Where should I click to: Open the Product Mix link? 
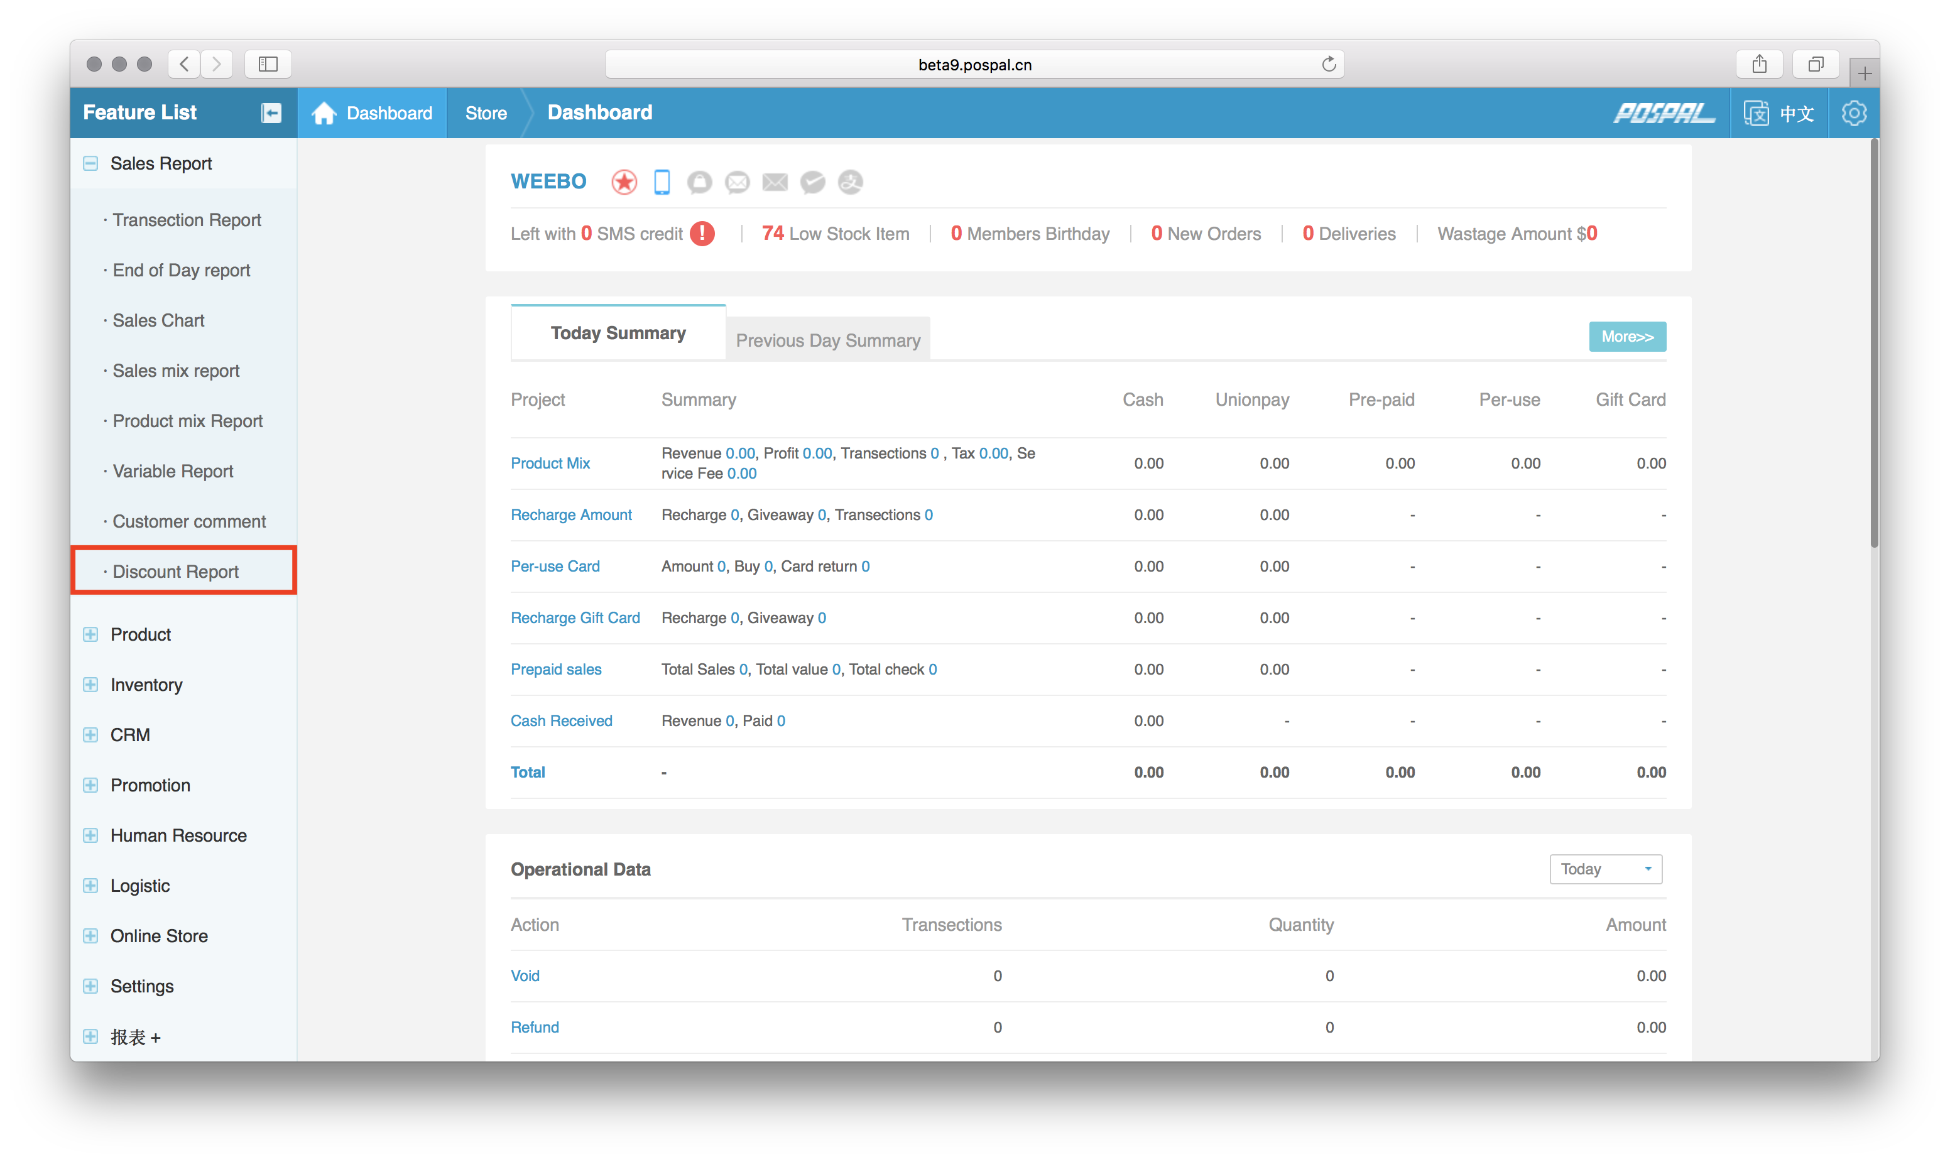tap(550, 463)
